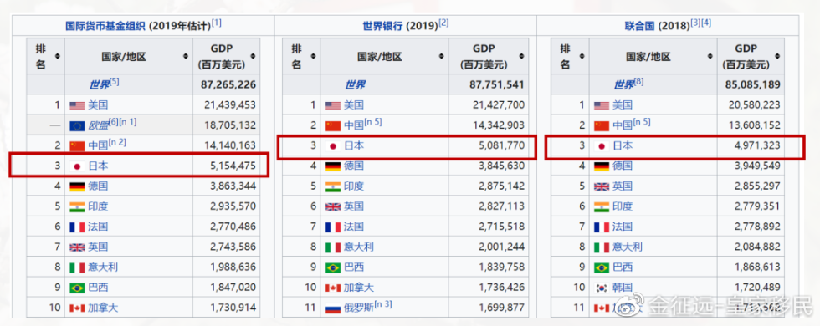Click Japan's flag in the World Bank table
820x326 pixels.
tap(333, 145)
